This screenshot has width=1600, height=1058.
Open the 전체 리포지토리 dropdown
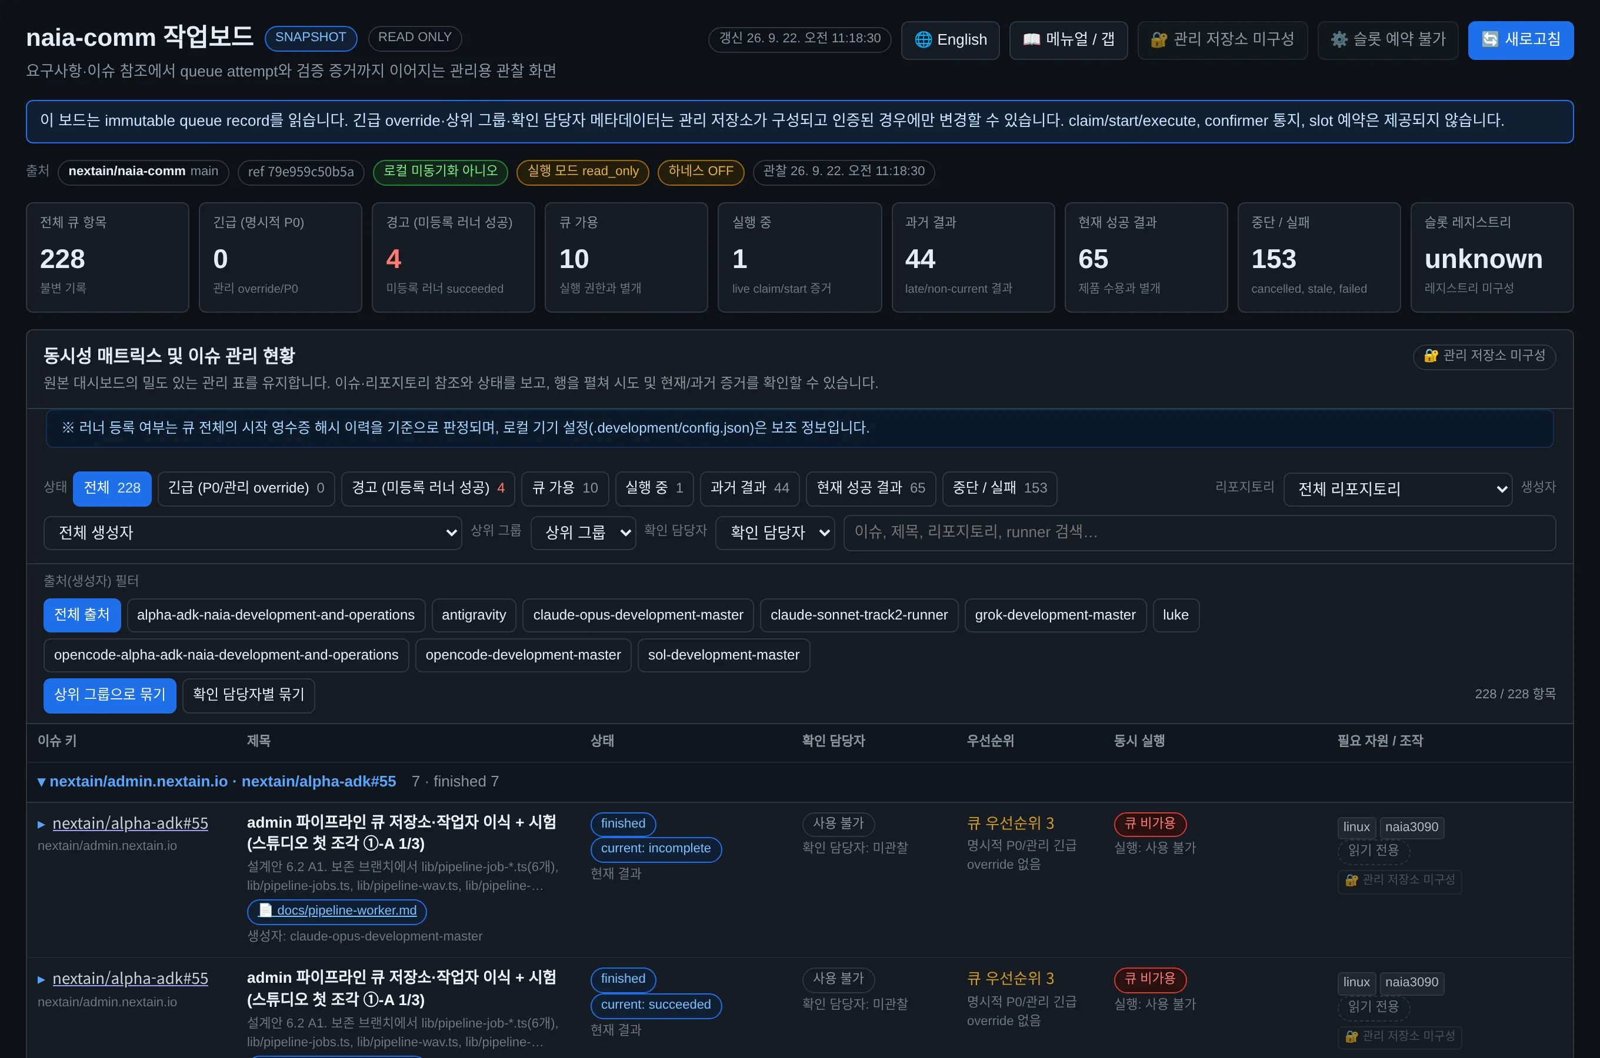[x=1398, y=488]
